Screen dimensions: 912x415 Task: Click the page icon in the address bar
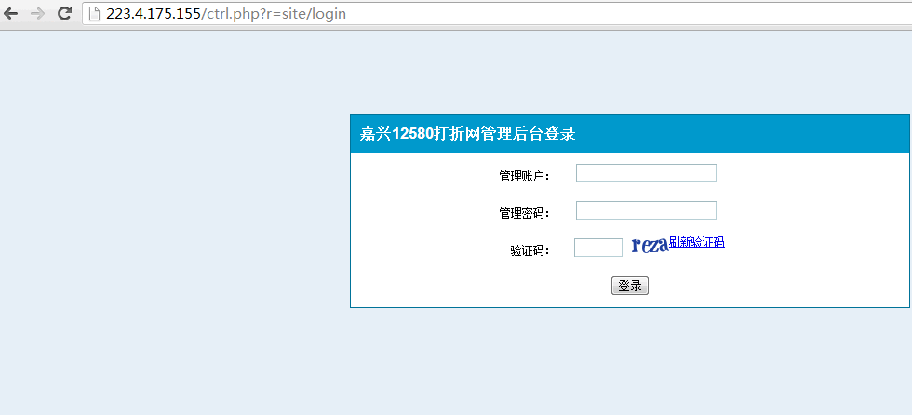coord(95,14)
